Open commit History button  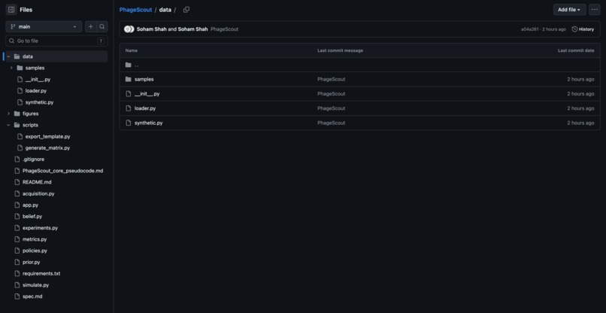coord(583,29)
